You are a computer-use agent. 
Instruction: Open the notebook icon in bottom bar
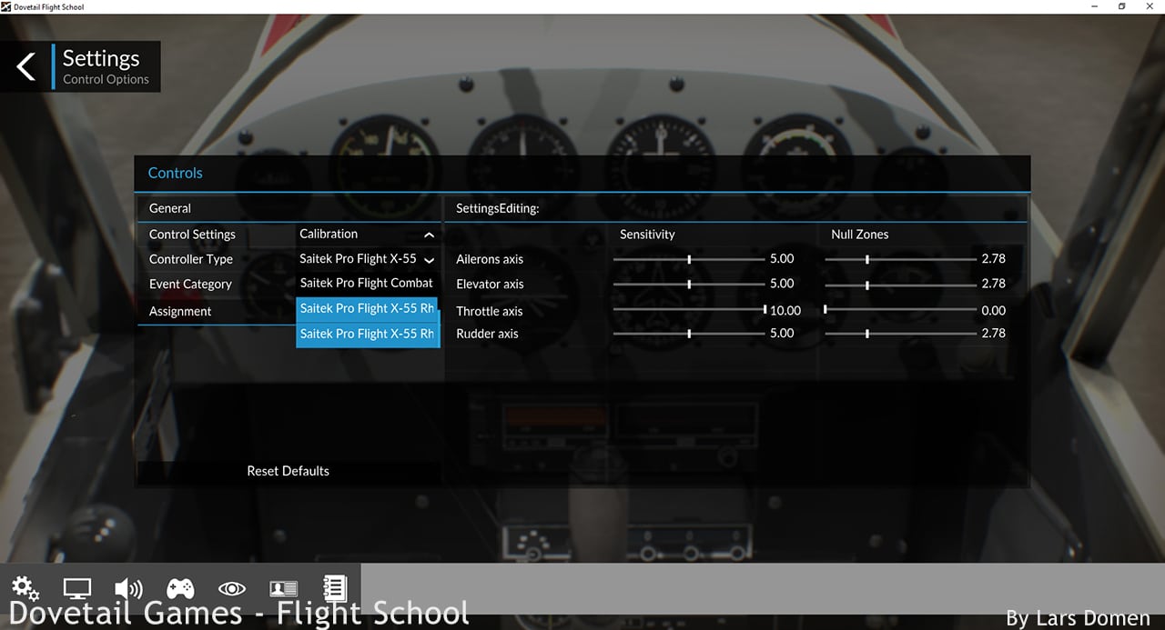[335, 588]
